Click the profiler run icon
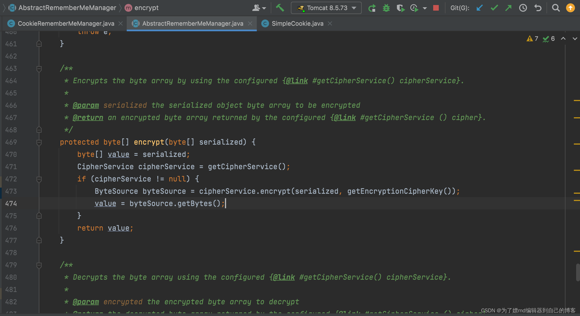The image size is (580, 316). [x=414, y=8]
